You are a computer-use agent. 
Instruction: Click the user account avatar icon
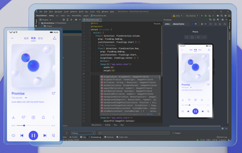(x=229, y=16)
